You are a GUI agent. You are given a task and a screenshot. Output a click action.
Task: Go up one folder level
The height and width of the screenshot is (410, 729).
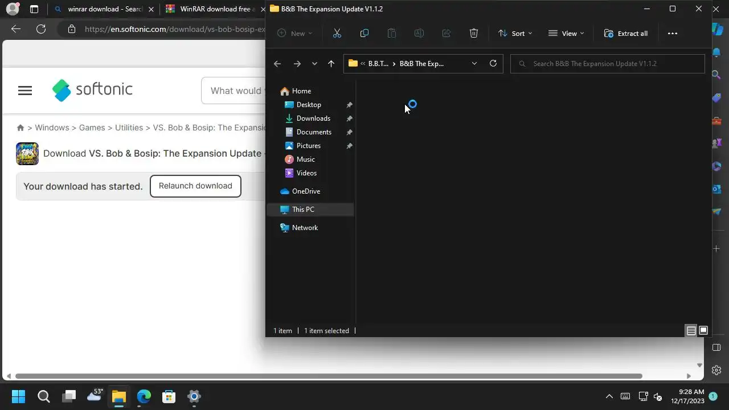pyautogui.click(x=331, y=64)
